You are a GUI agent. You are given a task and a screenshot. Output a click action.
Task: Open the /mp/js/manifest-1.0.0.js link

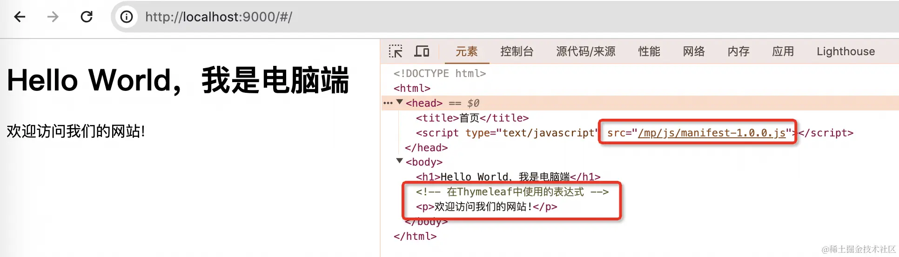tap(712, 133)
